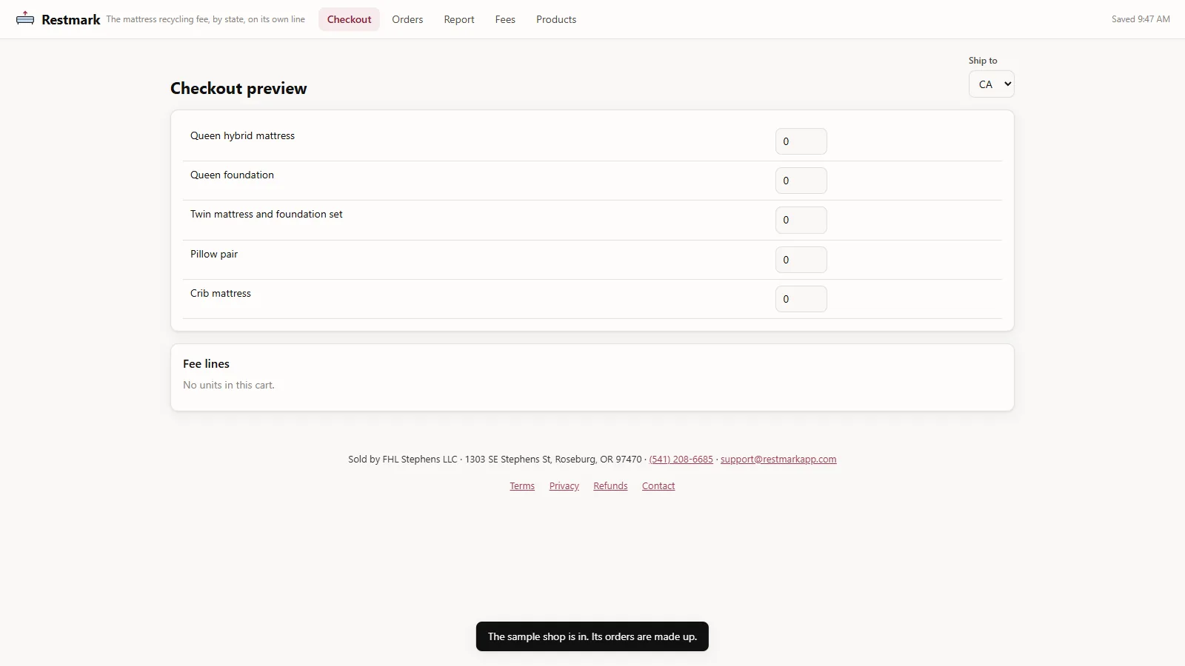The image size is (1185, 666).
Task: Click the Ship to label
Action: 983,61
